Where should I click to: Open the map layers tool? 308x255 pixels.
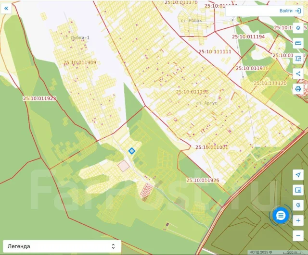click(x=298, y=28)
